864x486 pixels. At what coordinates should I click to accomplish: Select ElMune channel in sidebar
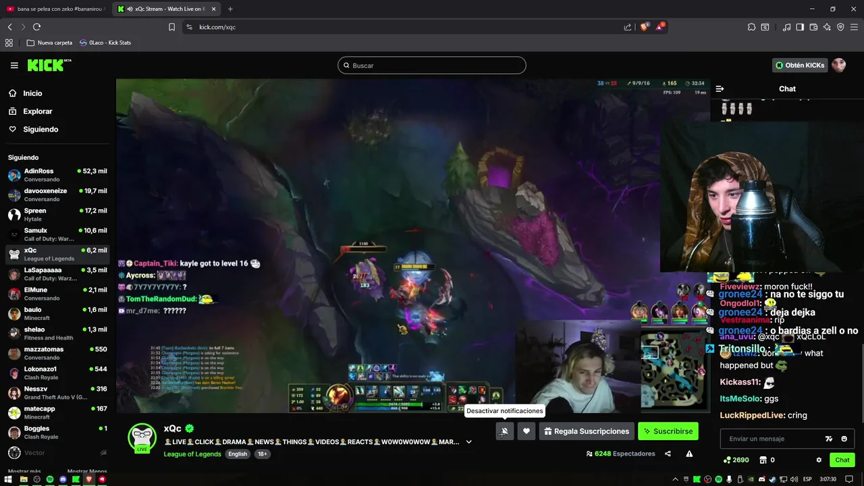[57, 294]
